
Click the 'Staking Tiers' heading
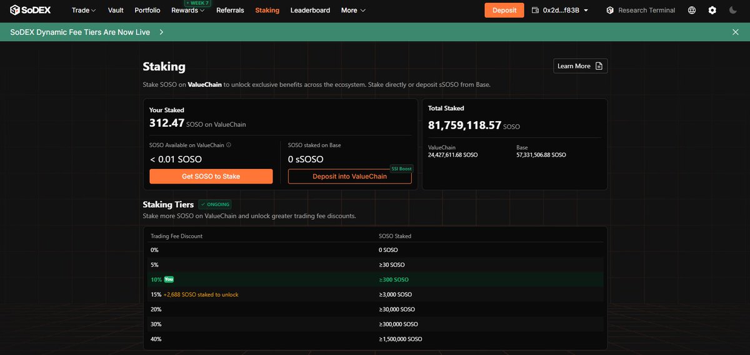click(168, 204)
